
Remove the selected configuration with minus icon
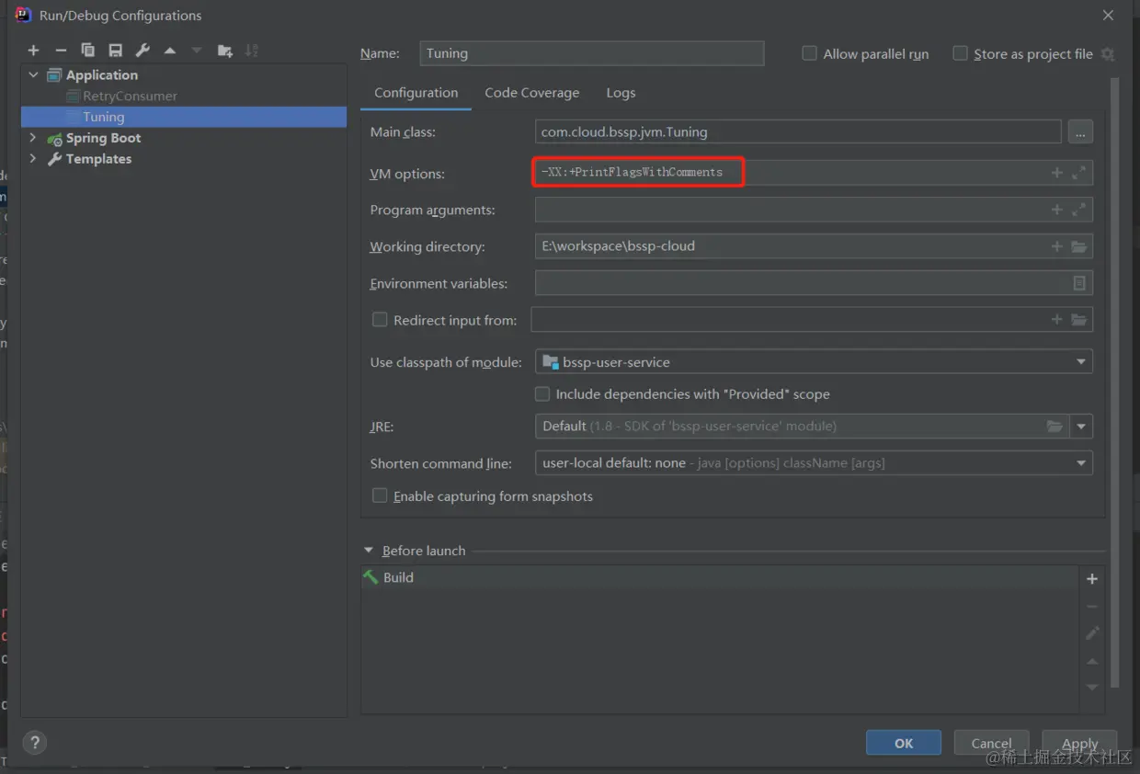point(61,51)
